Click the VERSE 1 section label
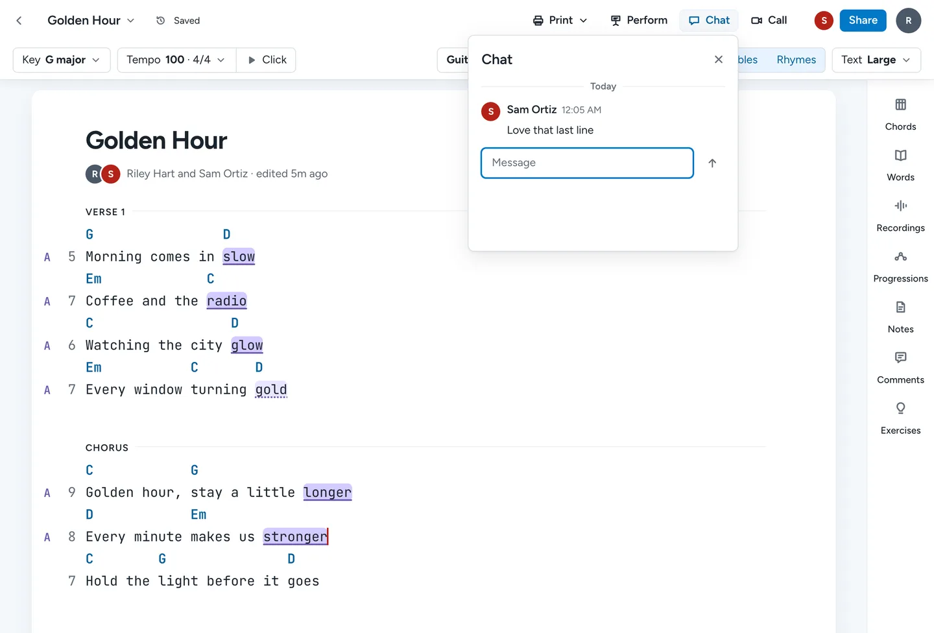Screen dimensions: 934x633 click(105, 212)
